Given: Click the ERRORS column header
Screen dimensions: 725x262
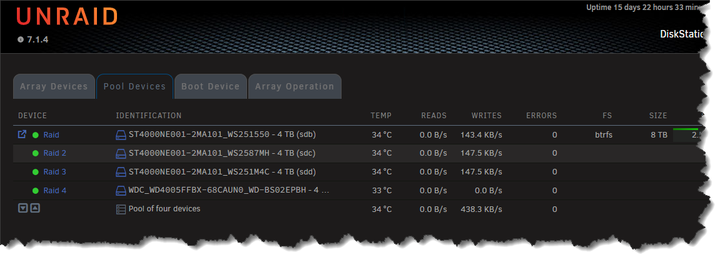Looking at the screenshot, I should click(542, 116).
